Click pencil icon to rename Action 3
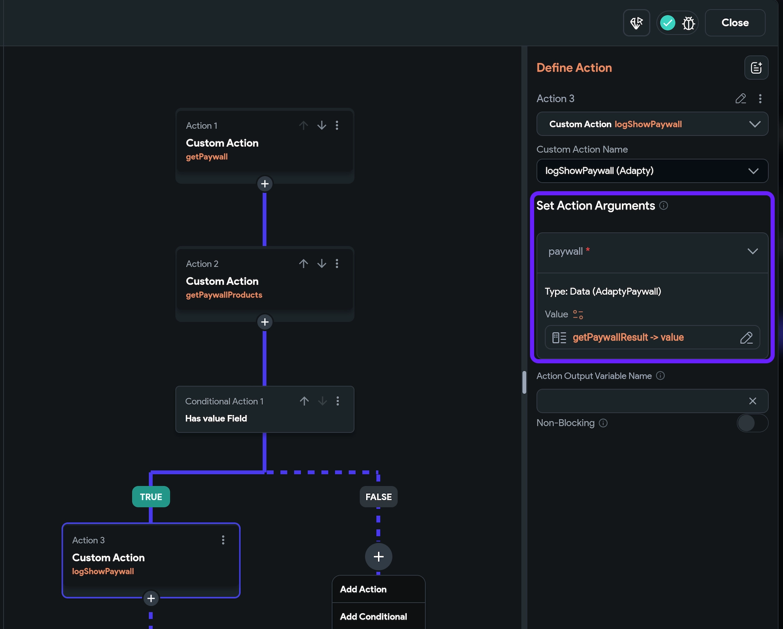 pos(740,98)
